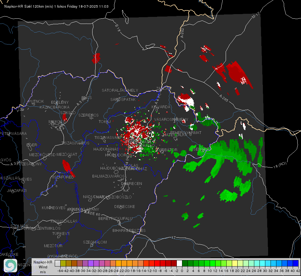The height and width of the screenshot is (276, 301).
Task: Pick the purple legend swatch between -36 and -34
Action: [x=85, y=263]
